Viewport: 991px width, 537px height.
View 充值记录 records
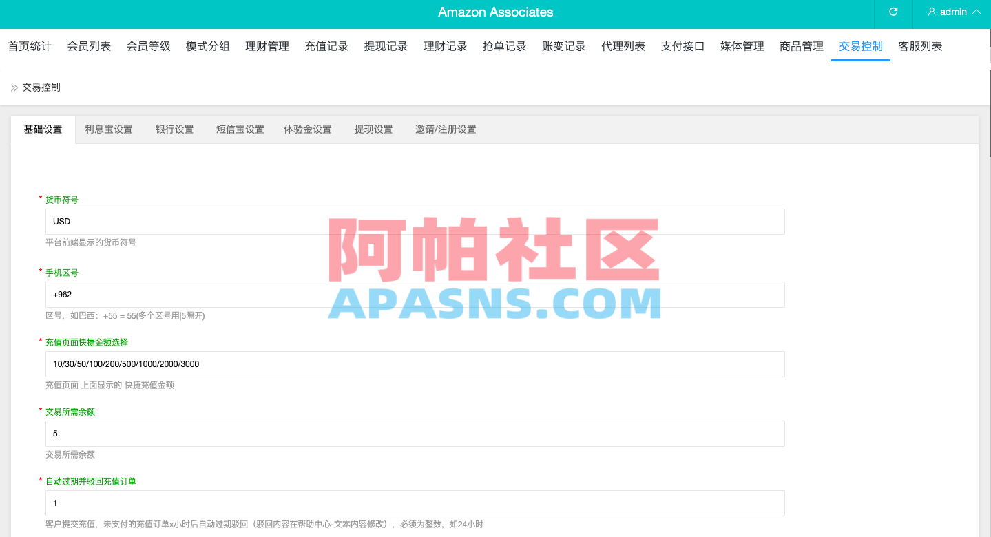326,46
